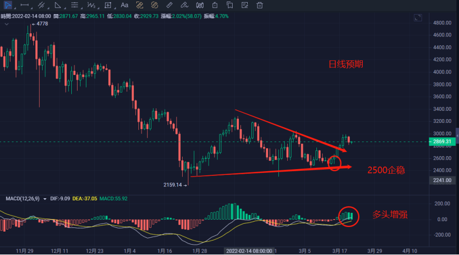
Task: Click the 3400.00 price axis label
Action: (442, 109)
